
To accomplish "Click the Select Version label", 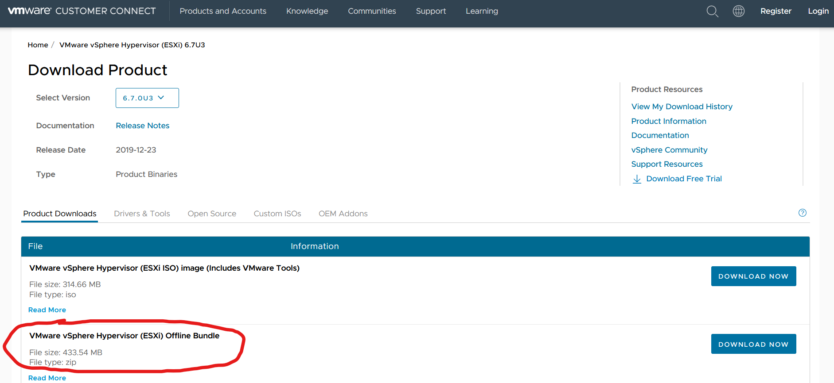I will pyautogui.click(x=63, y=98).
